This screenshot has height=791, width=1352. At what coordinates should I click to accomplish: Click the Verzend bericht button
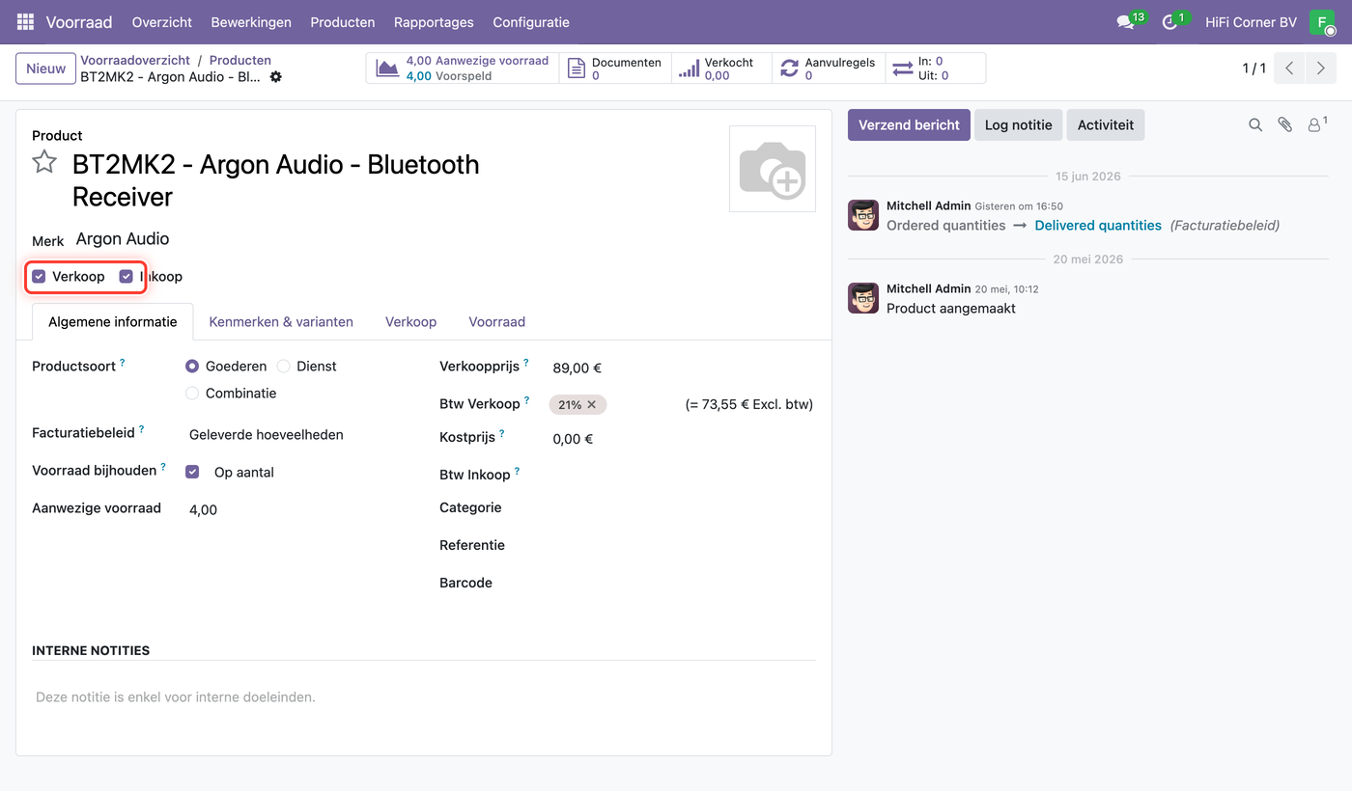[909, 125]
